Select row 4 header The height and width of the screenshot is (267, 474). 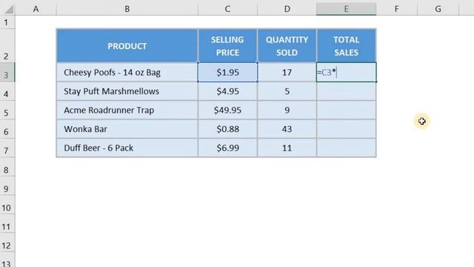click(7, 91)
